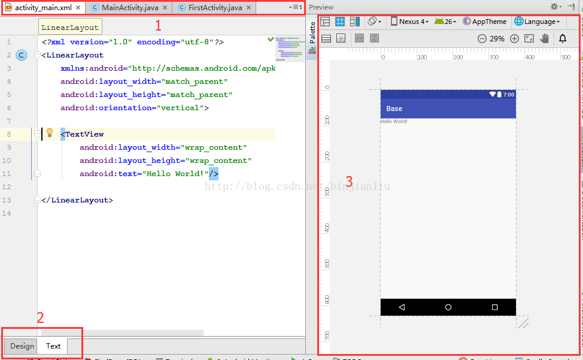The width and height of the screenshot is (583, 360).
Task: Click the LinearLayout breadcrumb
Action: (70, 27)
